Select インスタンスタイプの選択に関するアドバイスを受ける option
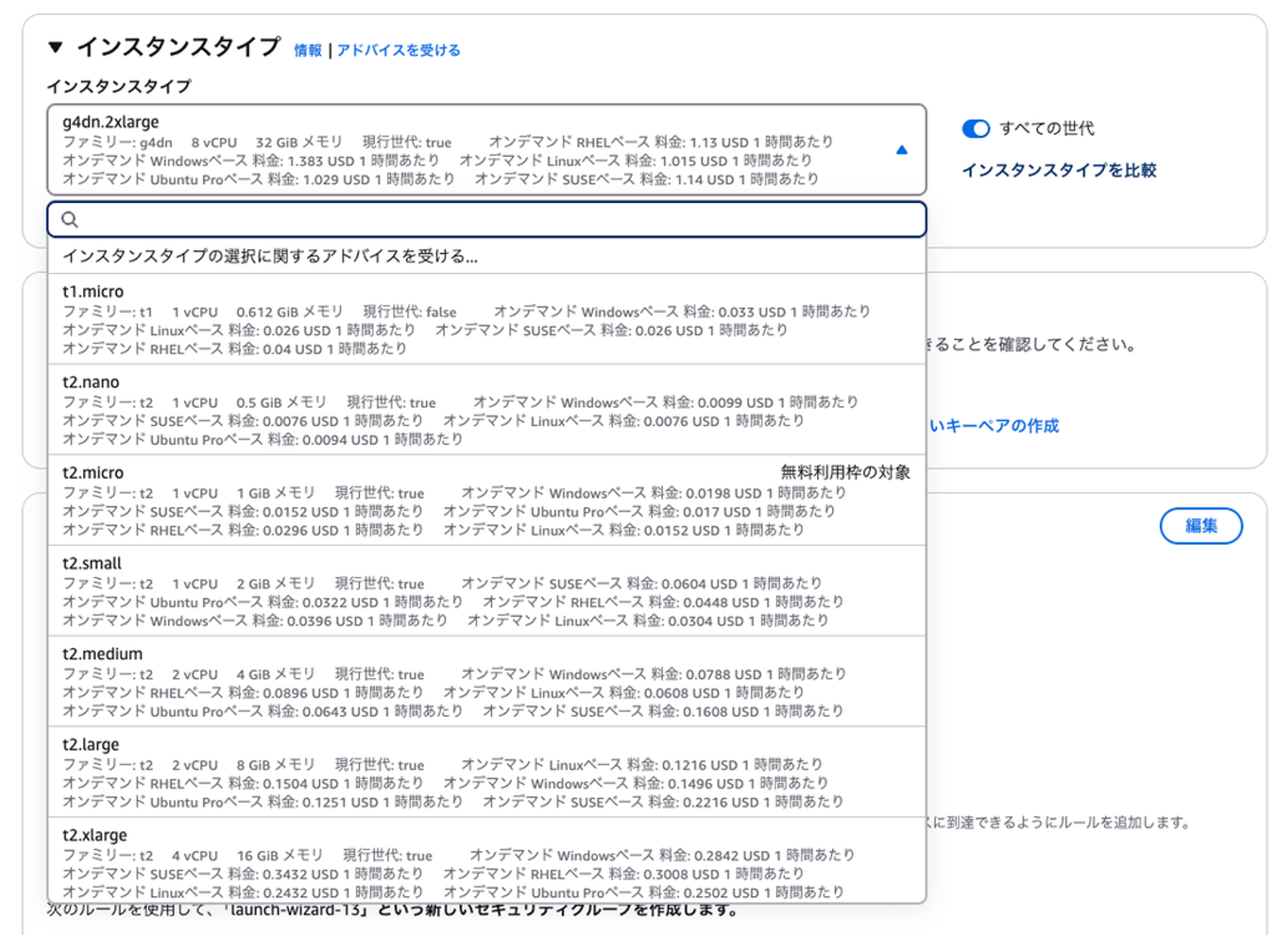The height and width of the screenshot is (935, 1276). pos(486,256)
